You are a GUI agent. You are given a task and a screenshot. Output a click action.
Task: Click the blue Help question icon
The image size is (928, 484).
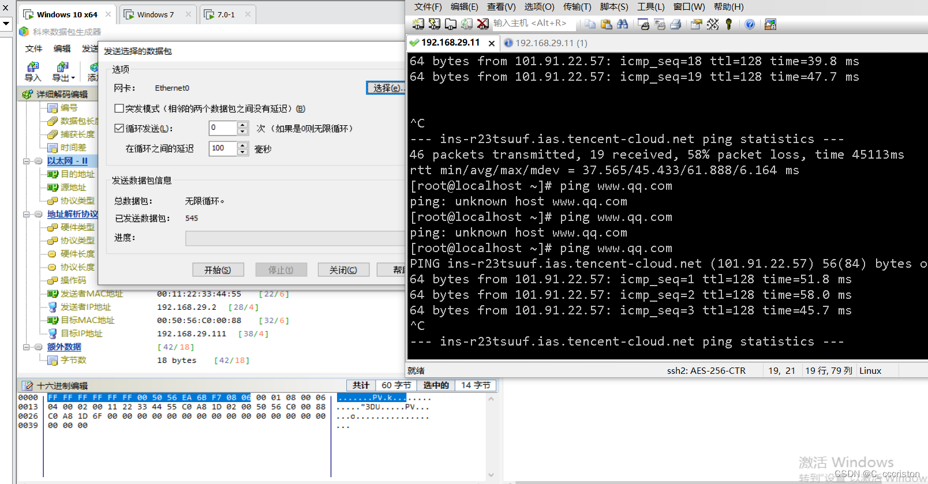pyautogui.click(x=750, y=24)
